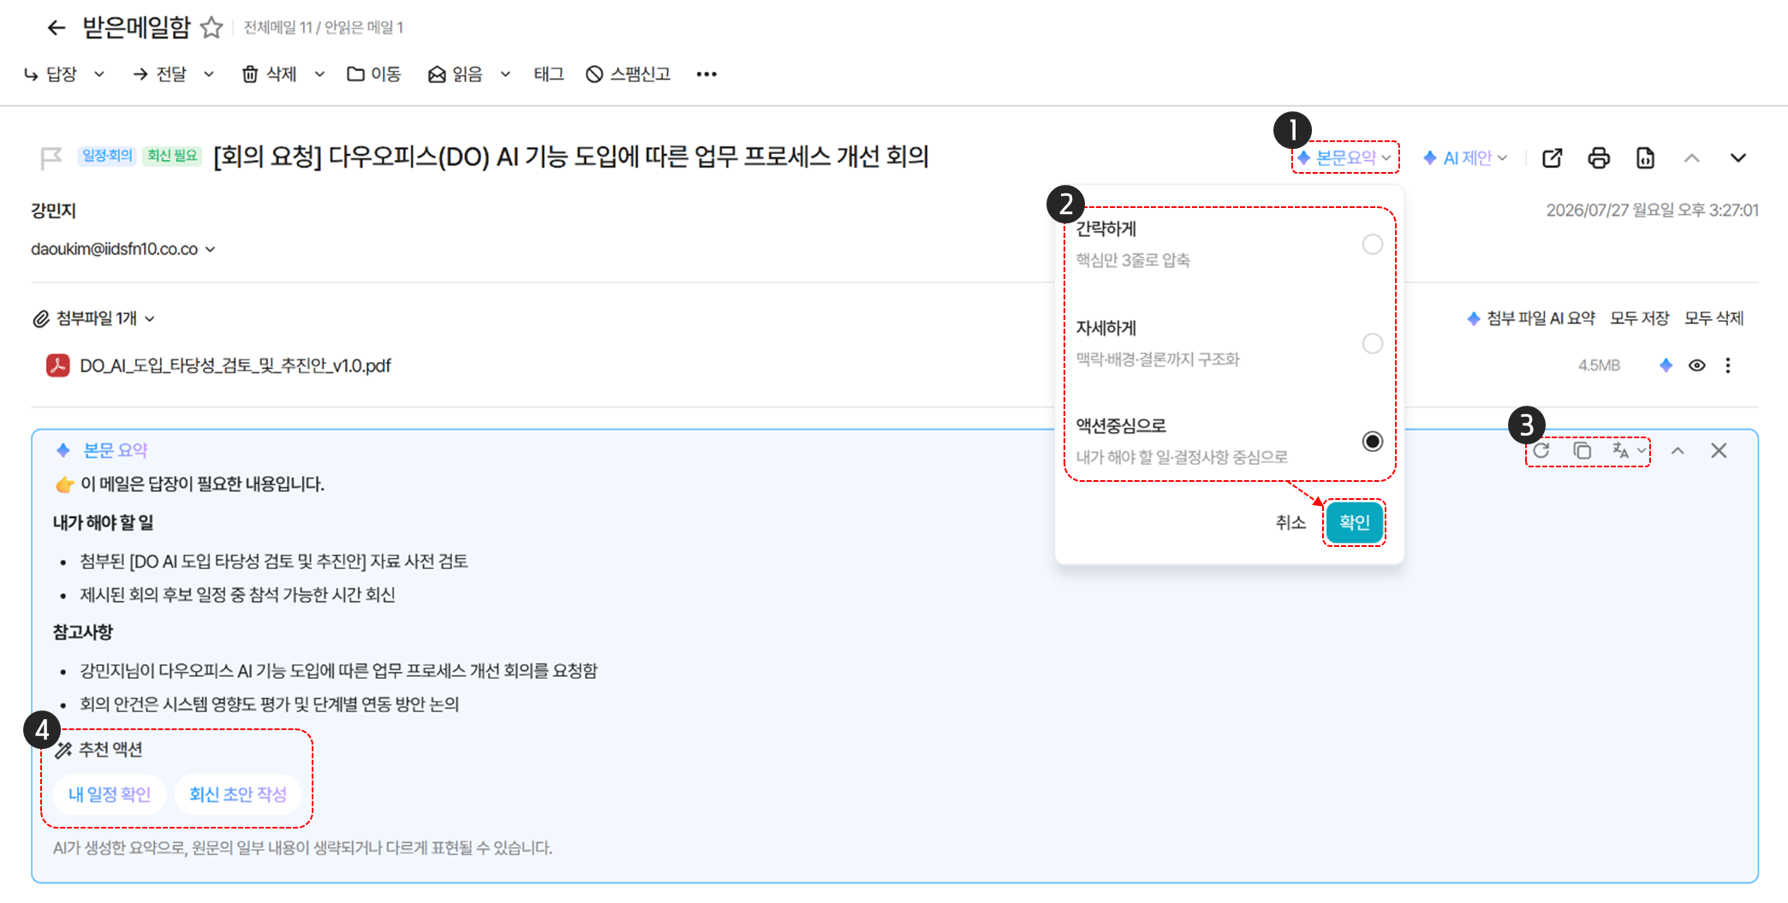Click the 내 일정 확인 action
1788x903 pixels.
[x=110, y=795]
